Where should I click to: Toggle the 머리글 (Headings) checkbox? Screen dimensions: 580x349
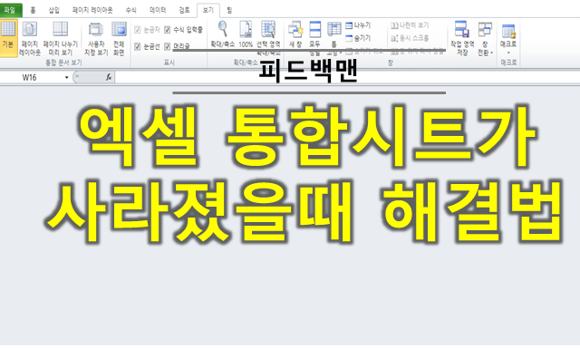[167, 46]
